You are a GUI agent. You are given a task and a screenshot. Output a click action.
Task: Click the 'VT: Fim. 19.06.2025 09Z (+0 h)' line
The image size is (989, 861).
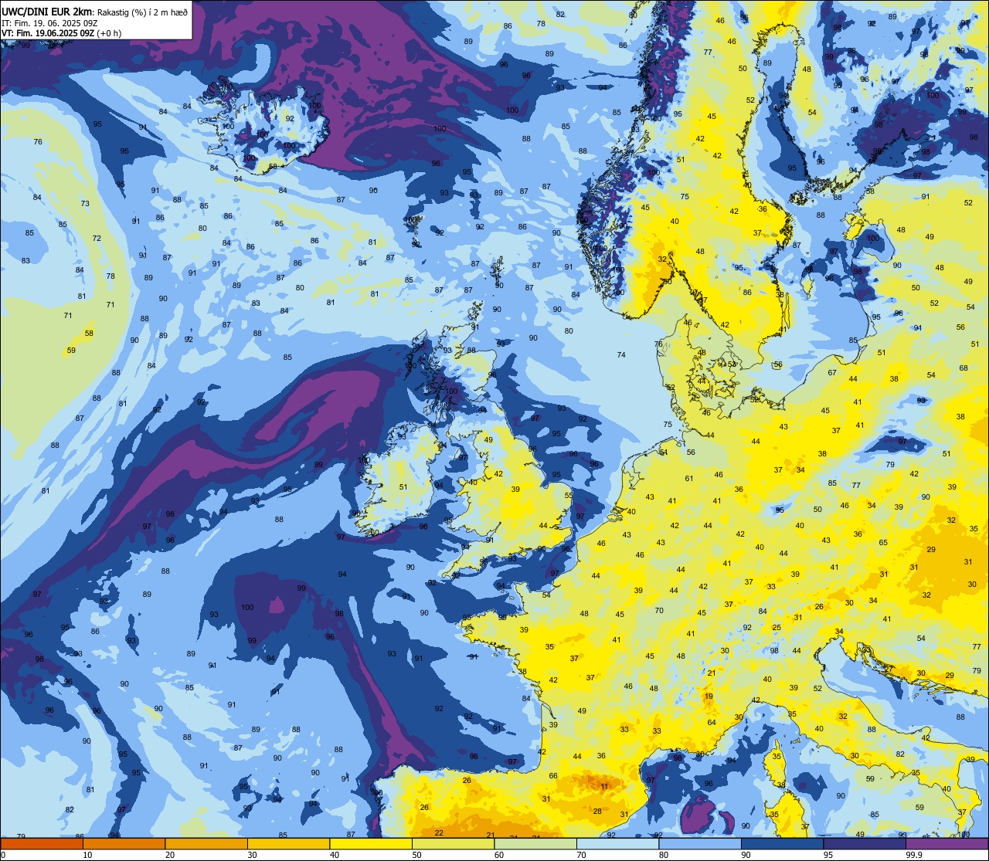point(61,32)
